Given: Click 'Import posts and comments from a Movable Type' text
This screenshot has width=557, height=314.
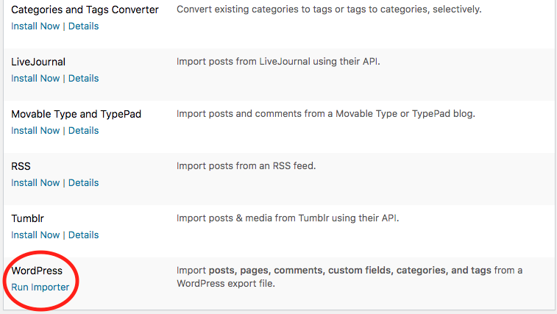Looking at the screenshot, I should (x=326, y=114).
